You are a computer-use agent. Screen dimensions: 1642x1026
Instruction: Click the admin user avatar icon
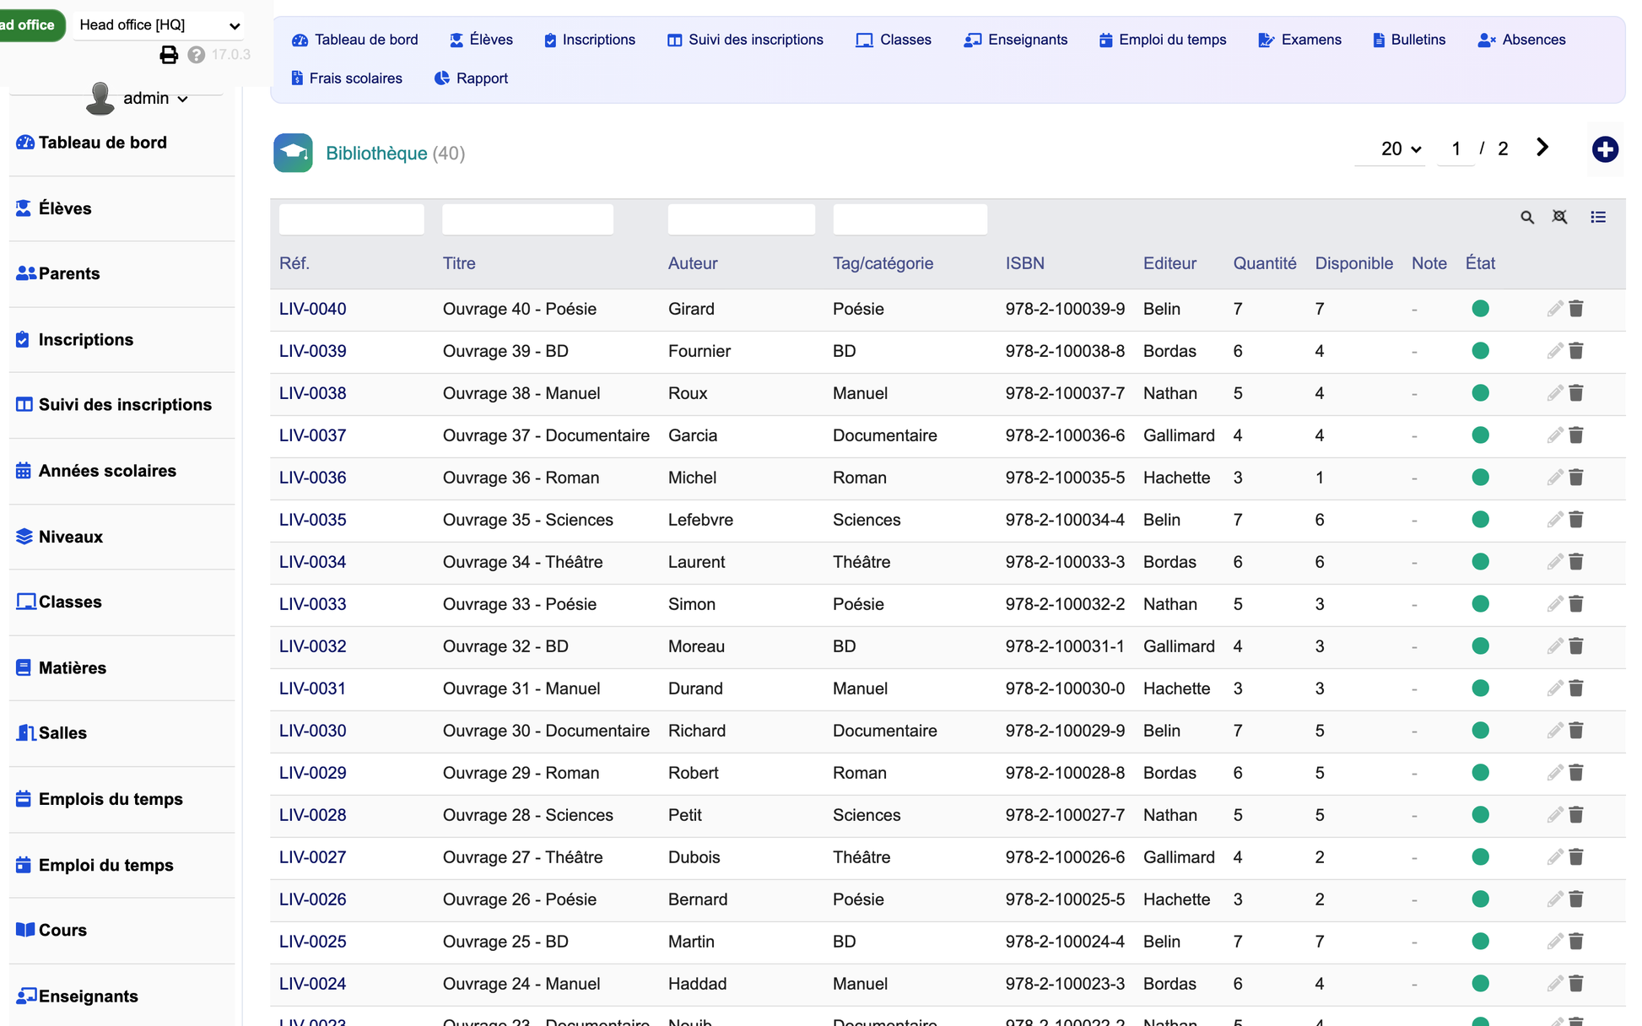(100, 98)
